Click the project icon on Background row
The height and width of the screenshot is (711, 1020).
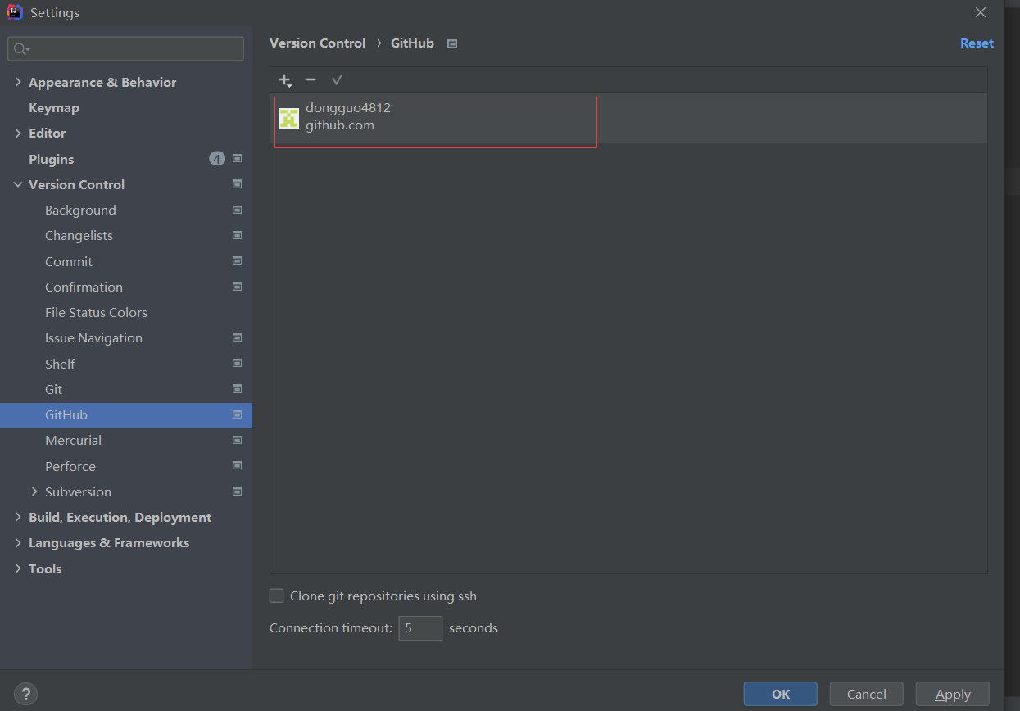point(238,210)
